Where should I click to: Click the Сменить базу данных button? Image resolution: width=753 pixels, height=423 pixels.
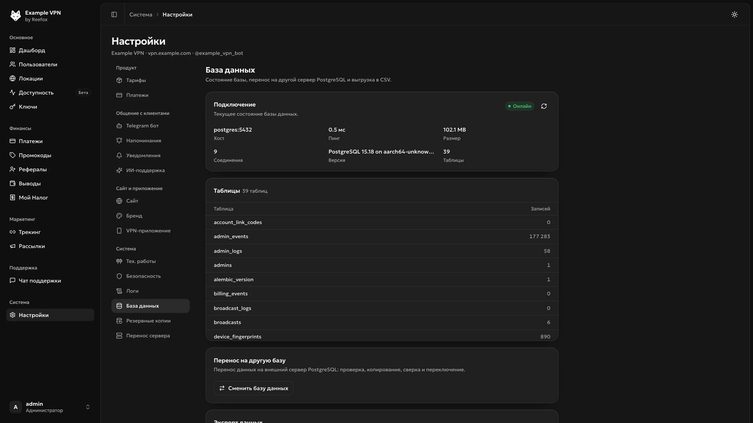click(x=253, y=388)
